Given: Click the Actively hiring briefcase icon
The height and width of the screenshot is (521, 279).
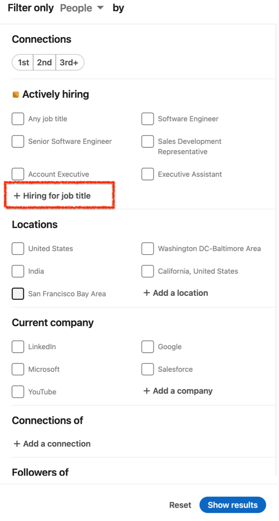Looking at the screenshot, I should tap(16, 94).
